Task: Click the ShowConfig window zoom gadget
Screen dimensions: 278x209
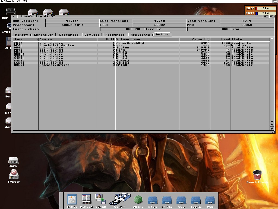Action: [266, 16]
